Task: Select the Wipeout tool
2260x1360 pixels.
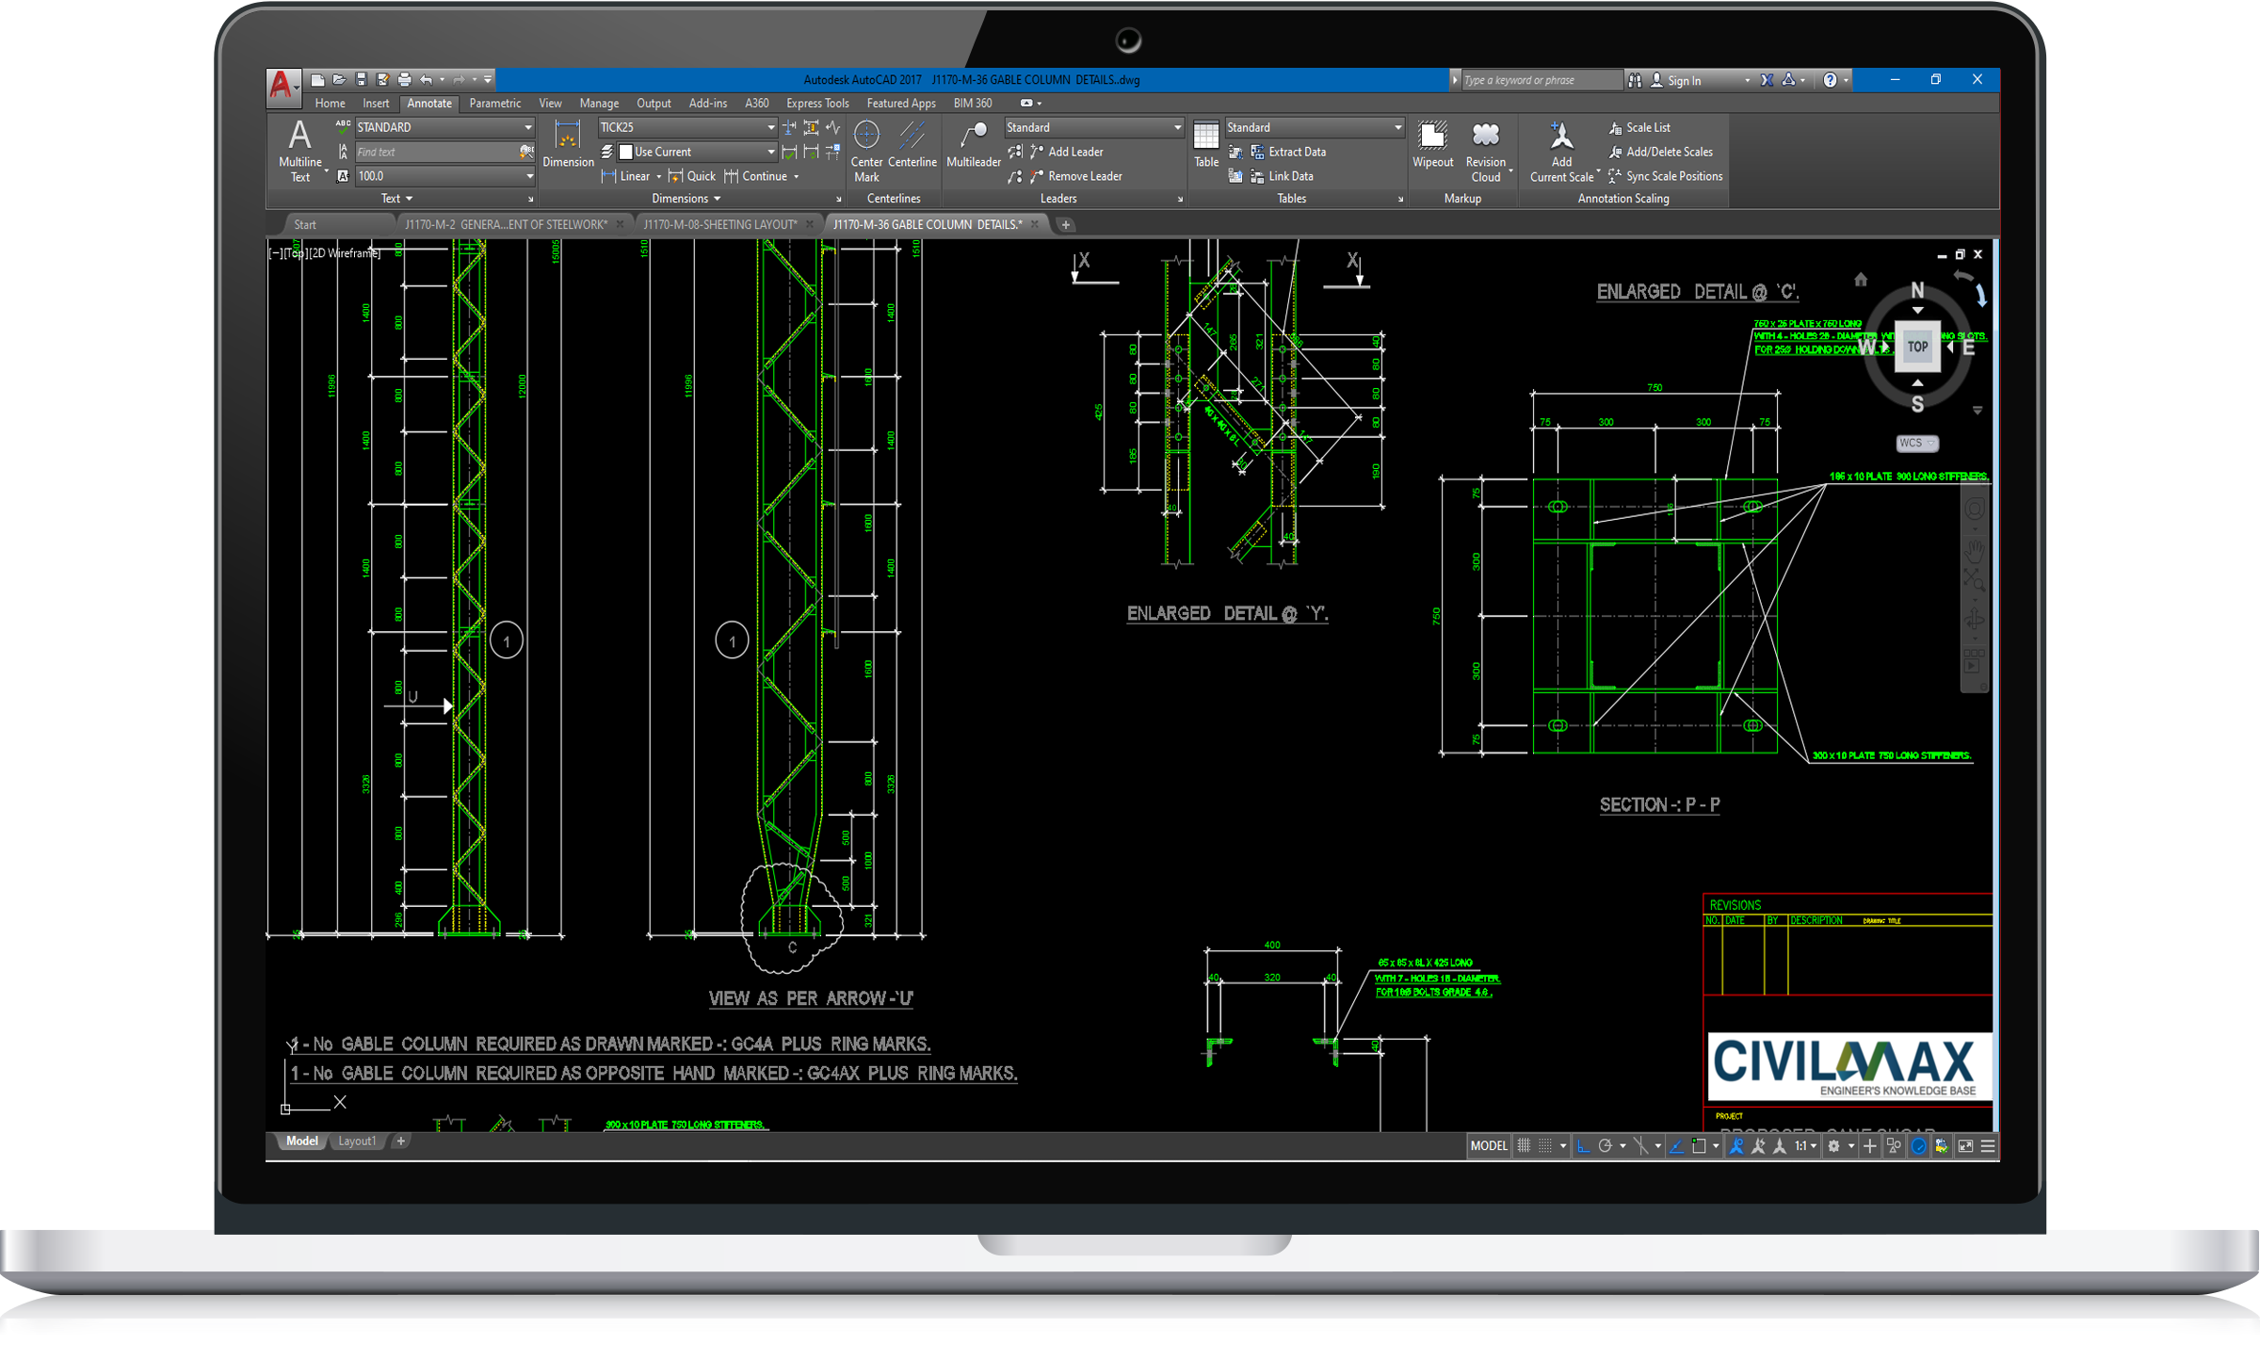Action: click(1432, 144)
